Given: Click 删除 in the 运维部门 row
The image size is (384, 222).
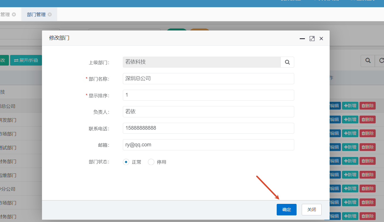Looking at the screenshot, I should point(368,175).
